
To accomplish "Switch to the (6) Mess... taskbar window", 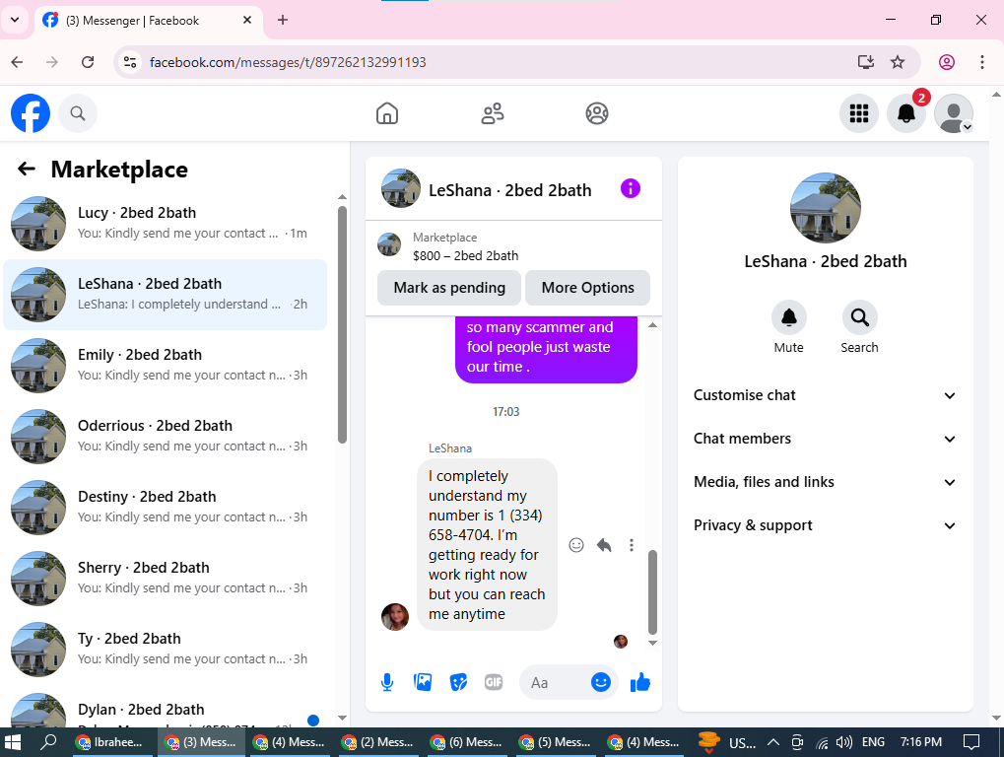I will (x=466, y=742).
